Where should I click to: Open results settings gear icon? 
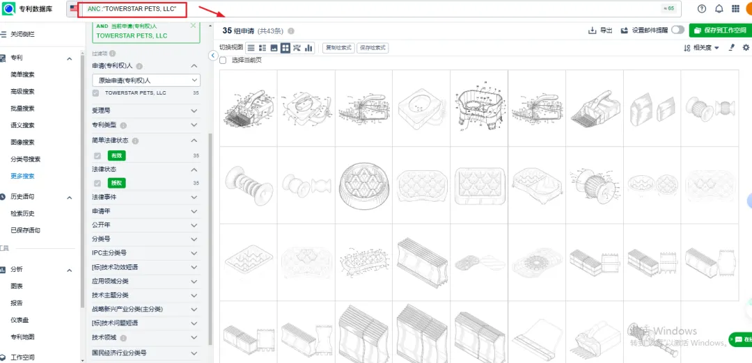point(746,47)
